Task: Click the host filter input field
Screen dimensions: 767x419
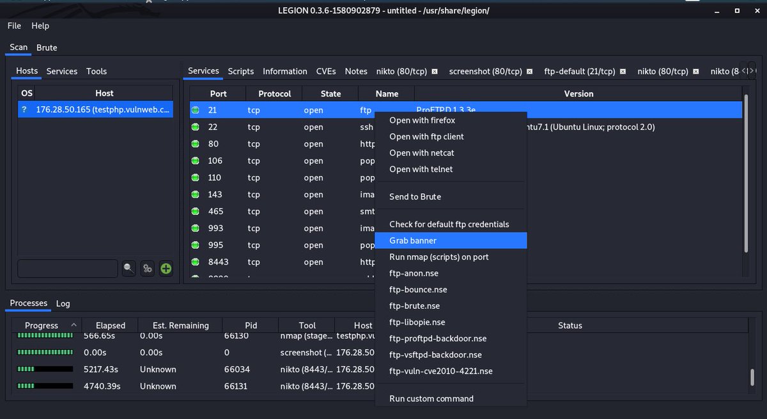Action: (68, 268)
